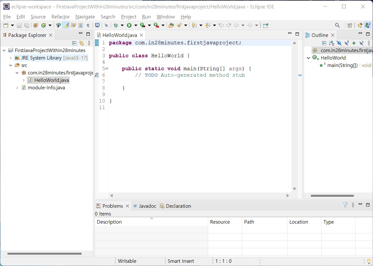Toggle Hide Fields in Outline toolbar
Screen dimensions: 373x266
tap(339, 43)
